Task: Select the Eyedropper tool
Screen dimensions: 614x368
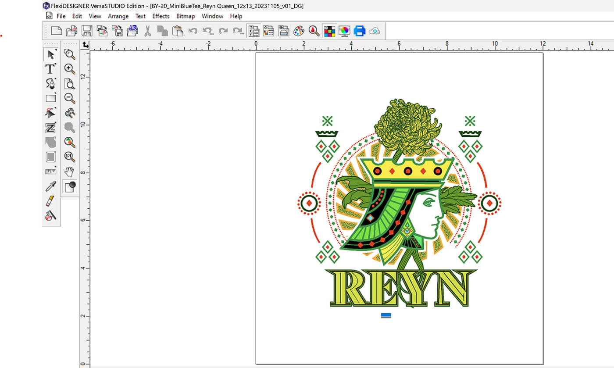Action: click(51, 186)
